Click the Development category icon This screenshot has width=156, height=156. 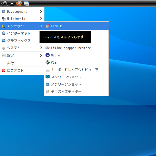4,11
